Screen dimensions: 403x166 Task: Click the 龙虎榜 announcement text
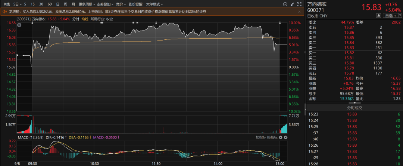[107, 12]
